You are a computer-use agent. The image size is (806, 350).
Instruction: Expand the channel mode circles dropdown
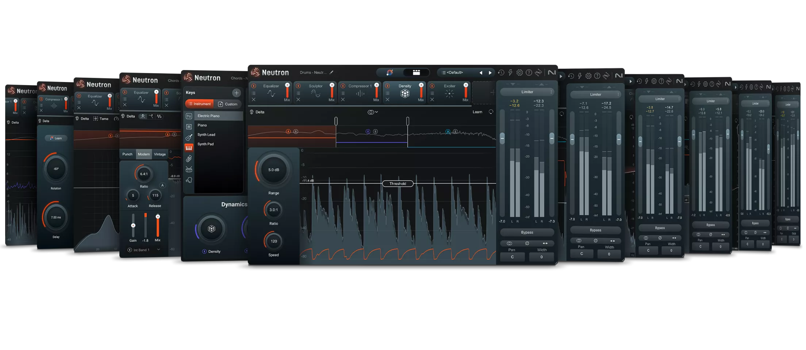373,112
